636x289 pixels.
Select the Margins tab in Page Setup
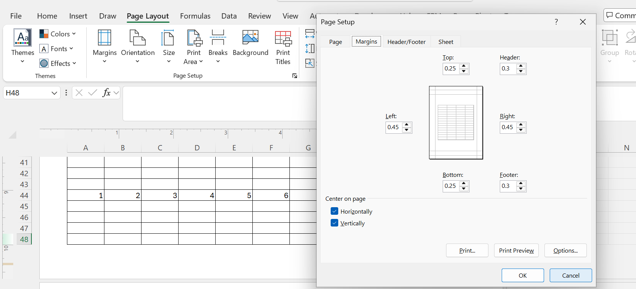click(366, 41)
